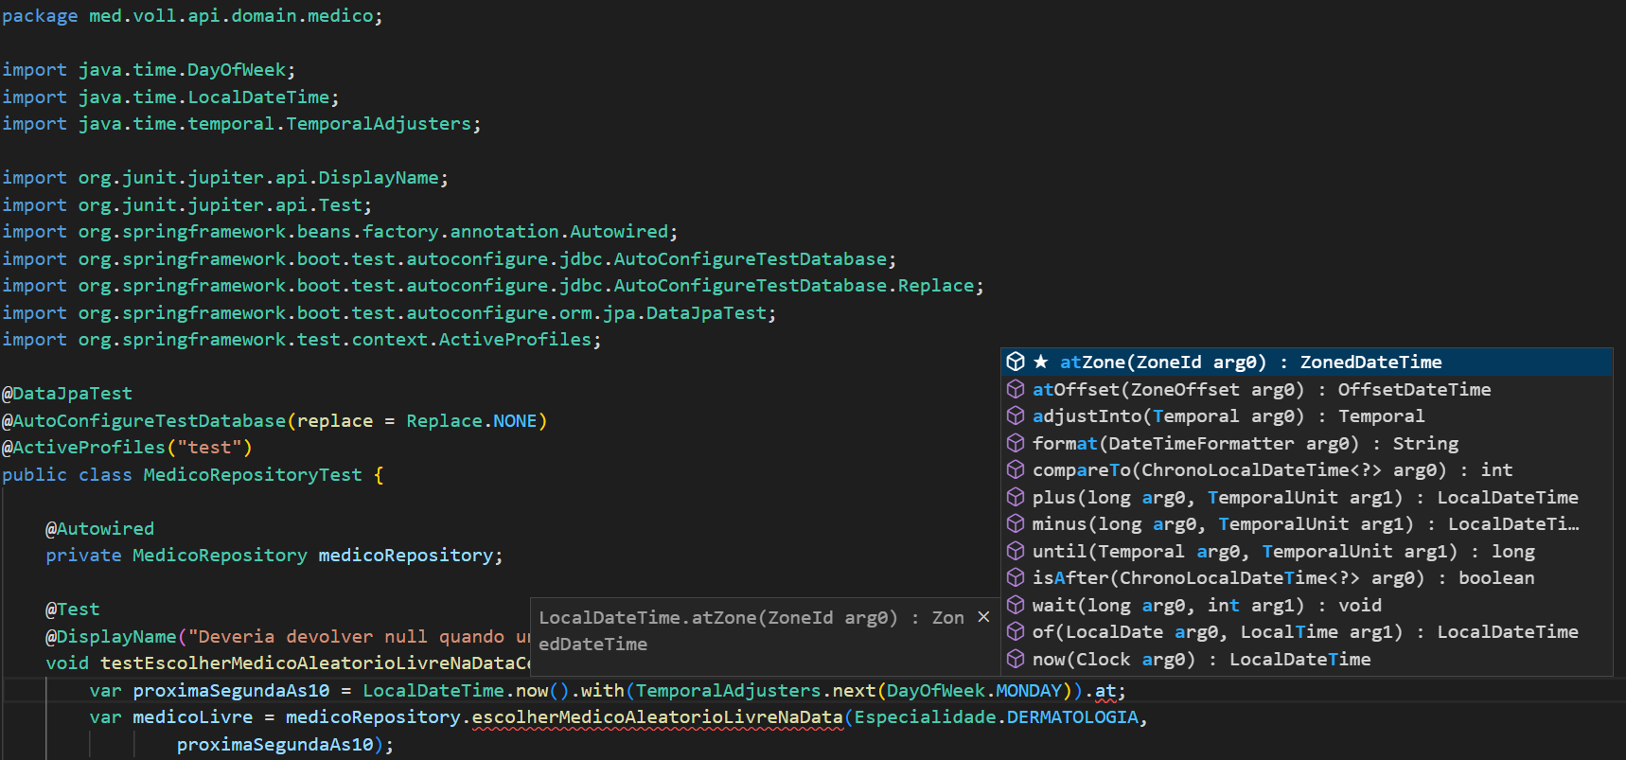The height and width of the screenshot is (760, 1626).
Task: Click the escolherMedicoAleatorioLivreNaData method call
Action: coord(657,717)
